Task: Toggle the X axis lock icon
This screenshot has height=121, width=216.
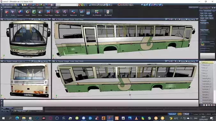Action: (x=80, y=5)
